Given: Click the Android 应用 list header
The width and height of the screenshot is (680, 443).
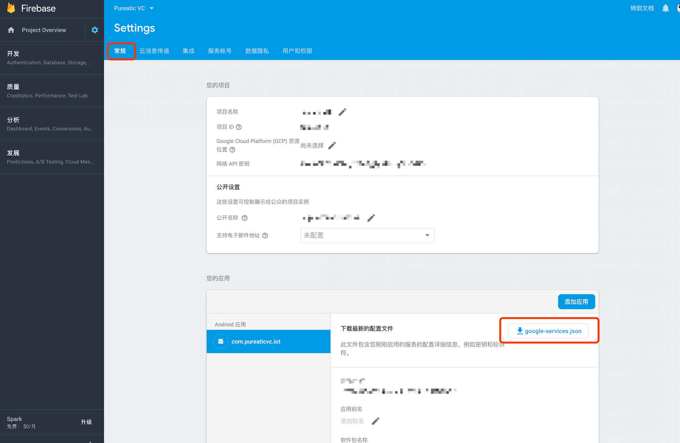Looking at the screenshot, I should click(230, 325).
